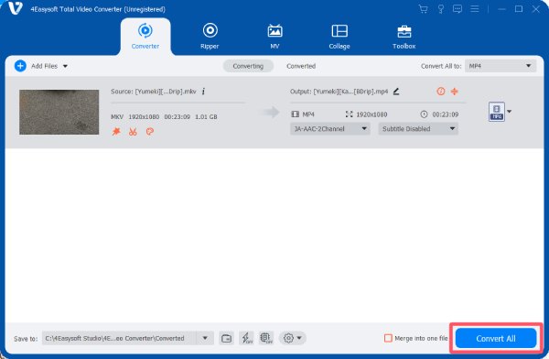Expand the Add Files dropdown arrow

point(65,66)
